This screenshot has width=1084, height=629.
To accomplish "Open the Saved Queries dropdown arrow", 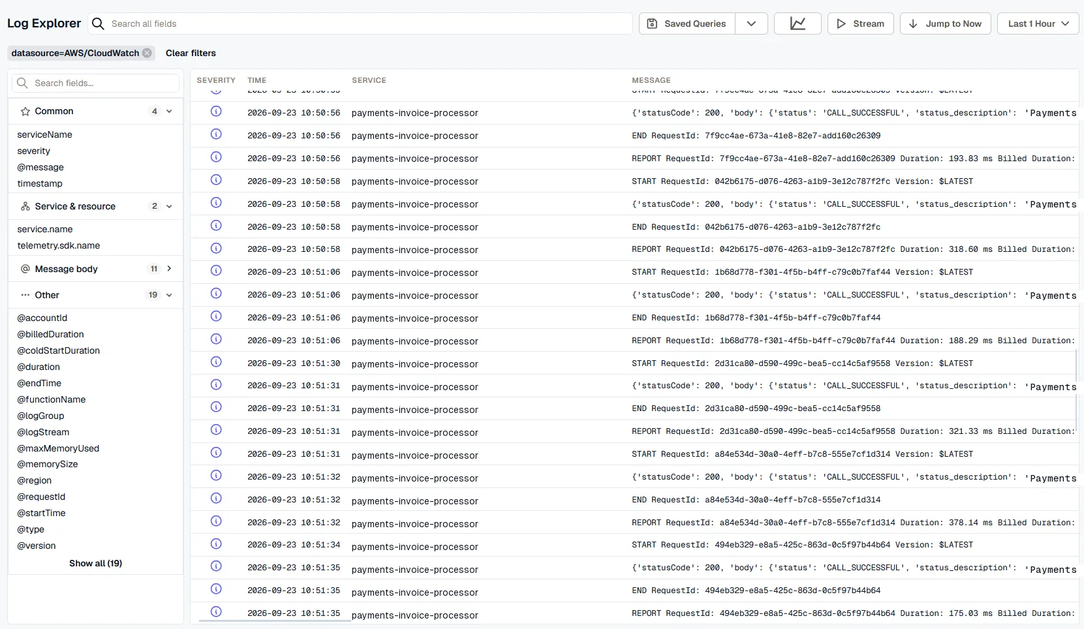I will 751,23.
